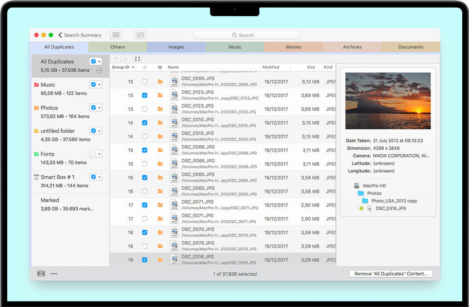Click Remove "All Duplicates" Content button
Screen dimensions: 469x307
point(391,274)
